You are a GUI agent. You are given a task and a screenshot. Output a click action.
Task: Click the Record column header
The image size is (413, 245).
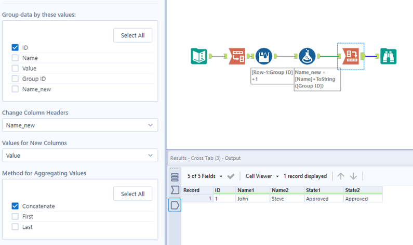[x=197, y=190]
